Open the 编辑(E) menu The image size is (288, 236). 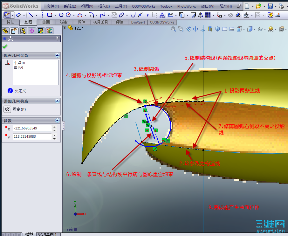[x=70, y=6]
